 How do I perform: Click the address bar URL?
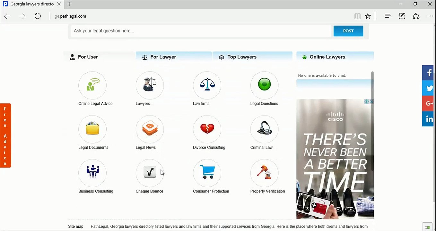tap(70, 16)
